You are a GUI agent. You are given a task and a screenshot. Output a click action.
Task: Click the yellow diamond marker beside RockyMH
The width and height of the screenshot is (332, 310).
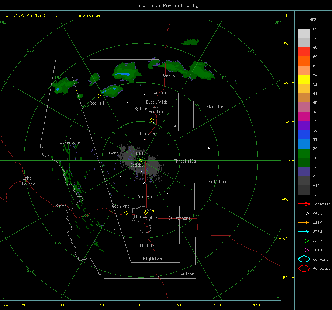tap(98, 96)
